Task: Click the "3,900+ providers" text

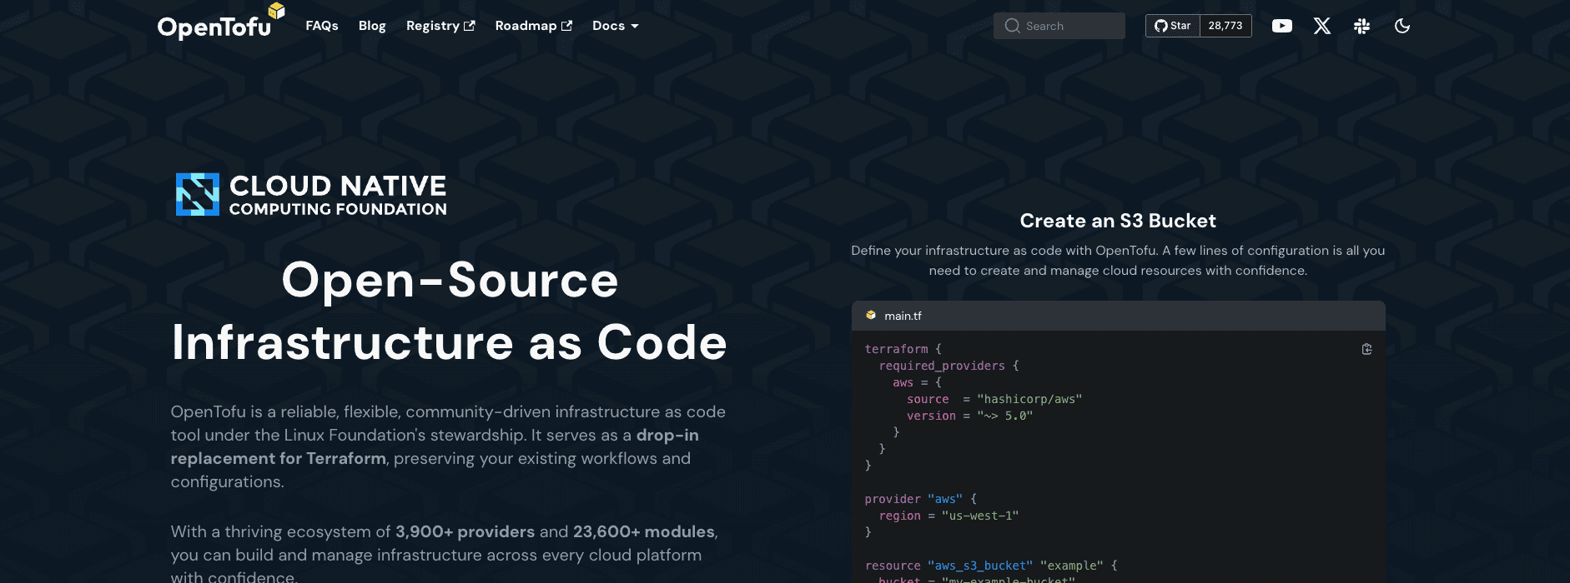Action: [x=465, y=531]
